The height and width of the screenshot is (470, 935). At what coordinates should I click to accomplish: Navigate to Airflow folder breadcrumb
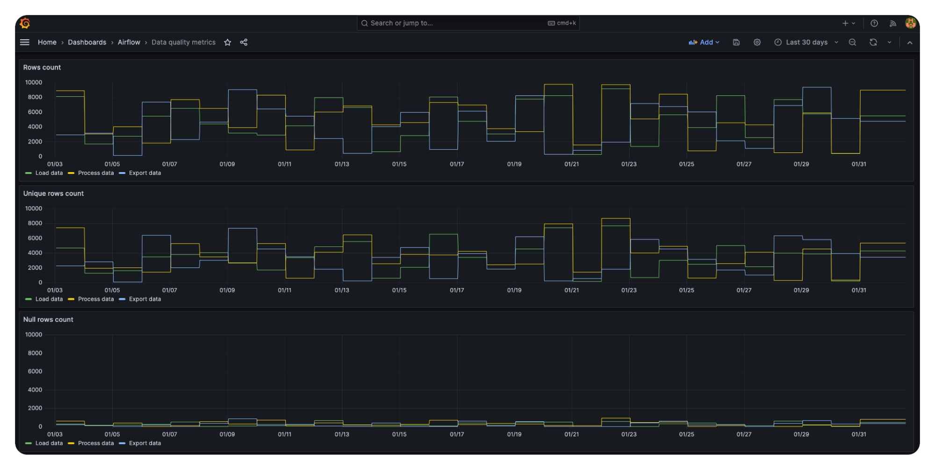[129, 42]
